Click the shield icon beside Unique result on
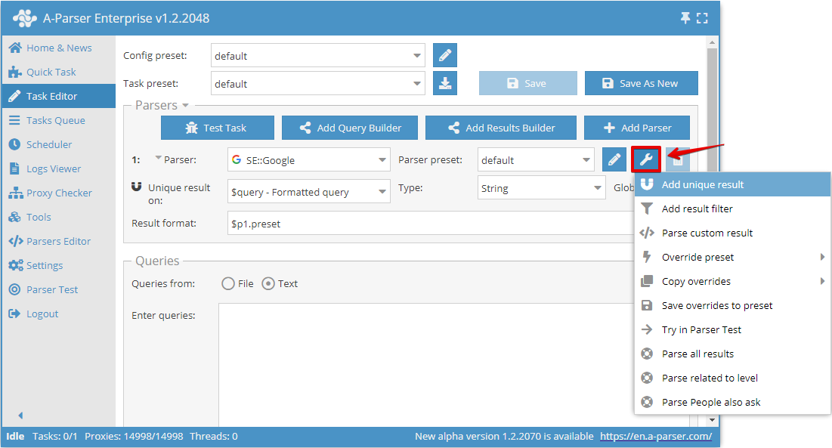The height and width of the screenshot is (448, 832). [x=135, y=184]
